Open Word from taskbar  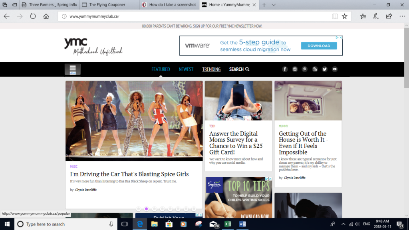(242, 224)
